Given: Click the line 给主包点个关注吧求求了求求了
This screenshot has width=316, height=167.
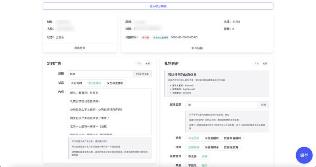Looking at the screenshot, I should pos(90,118).
